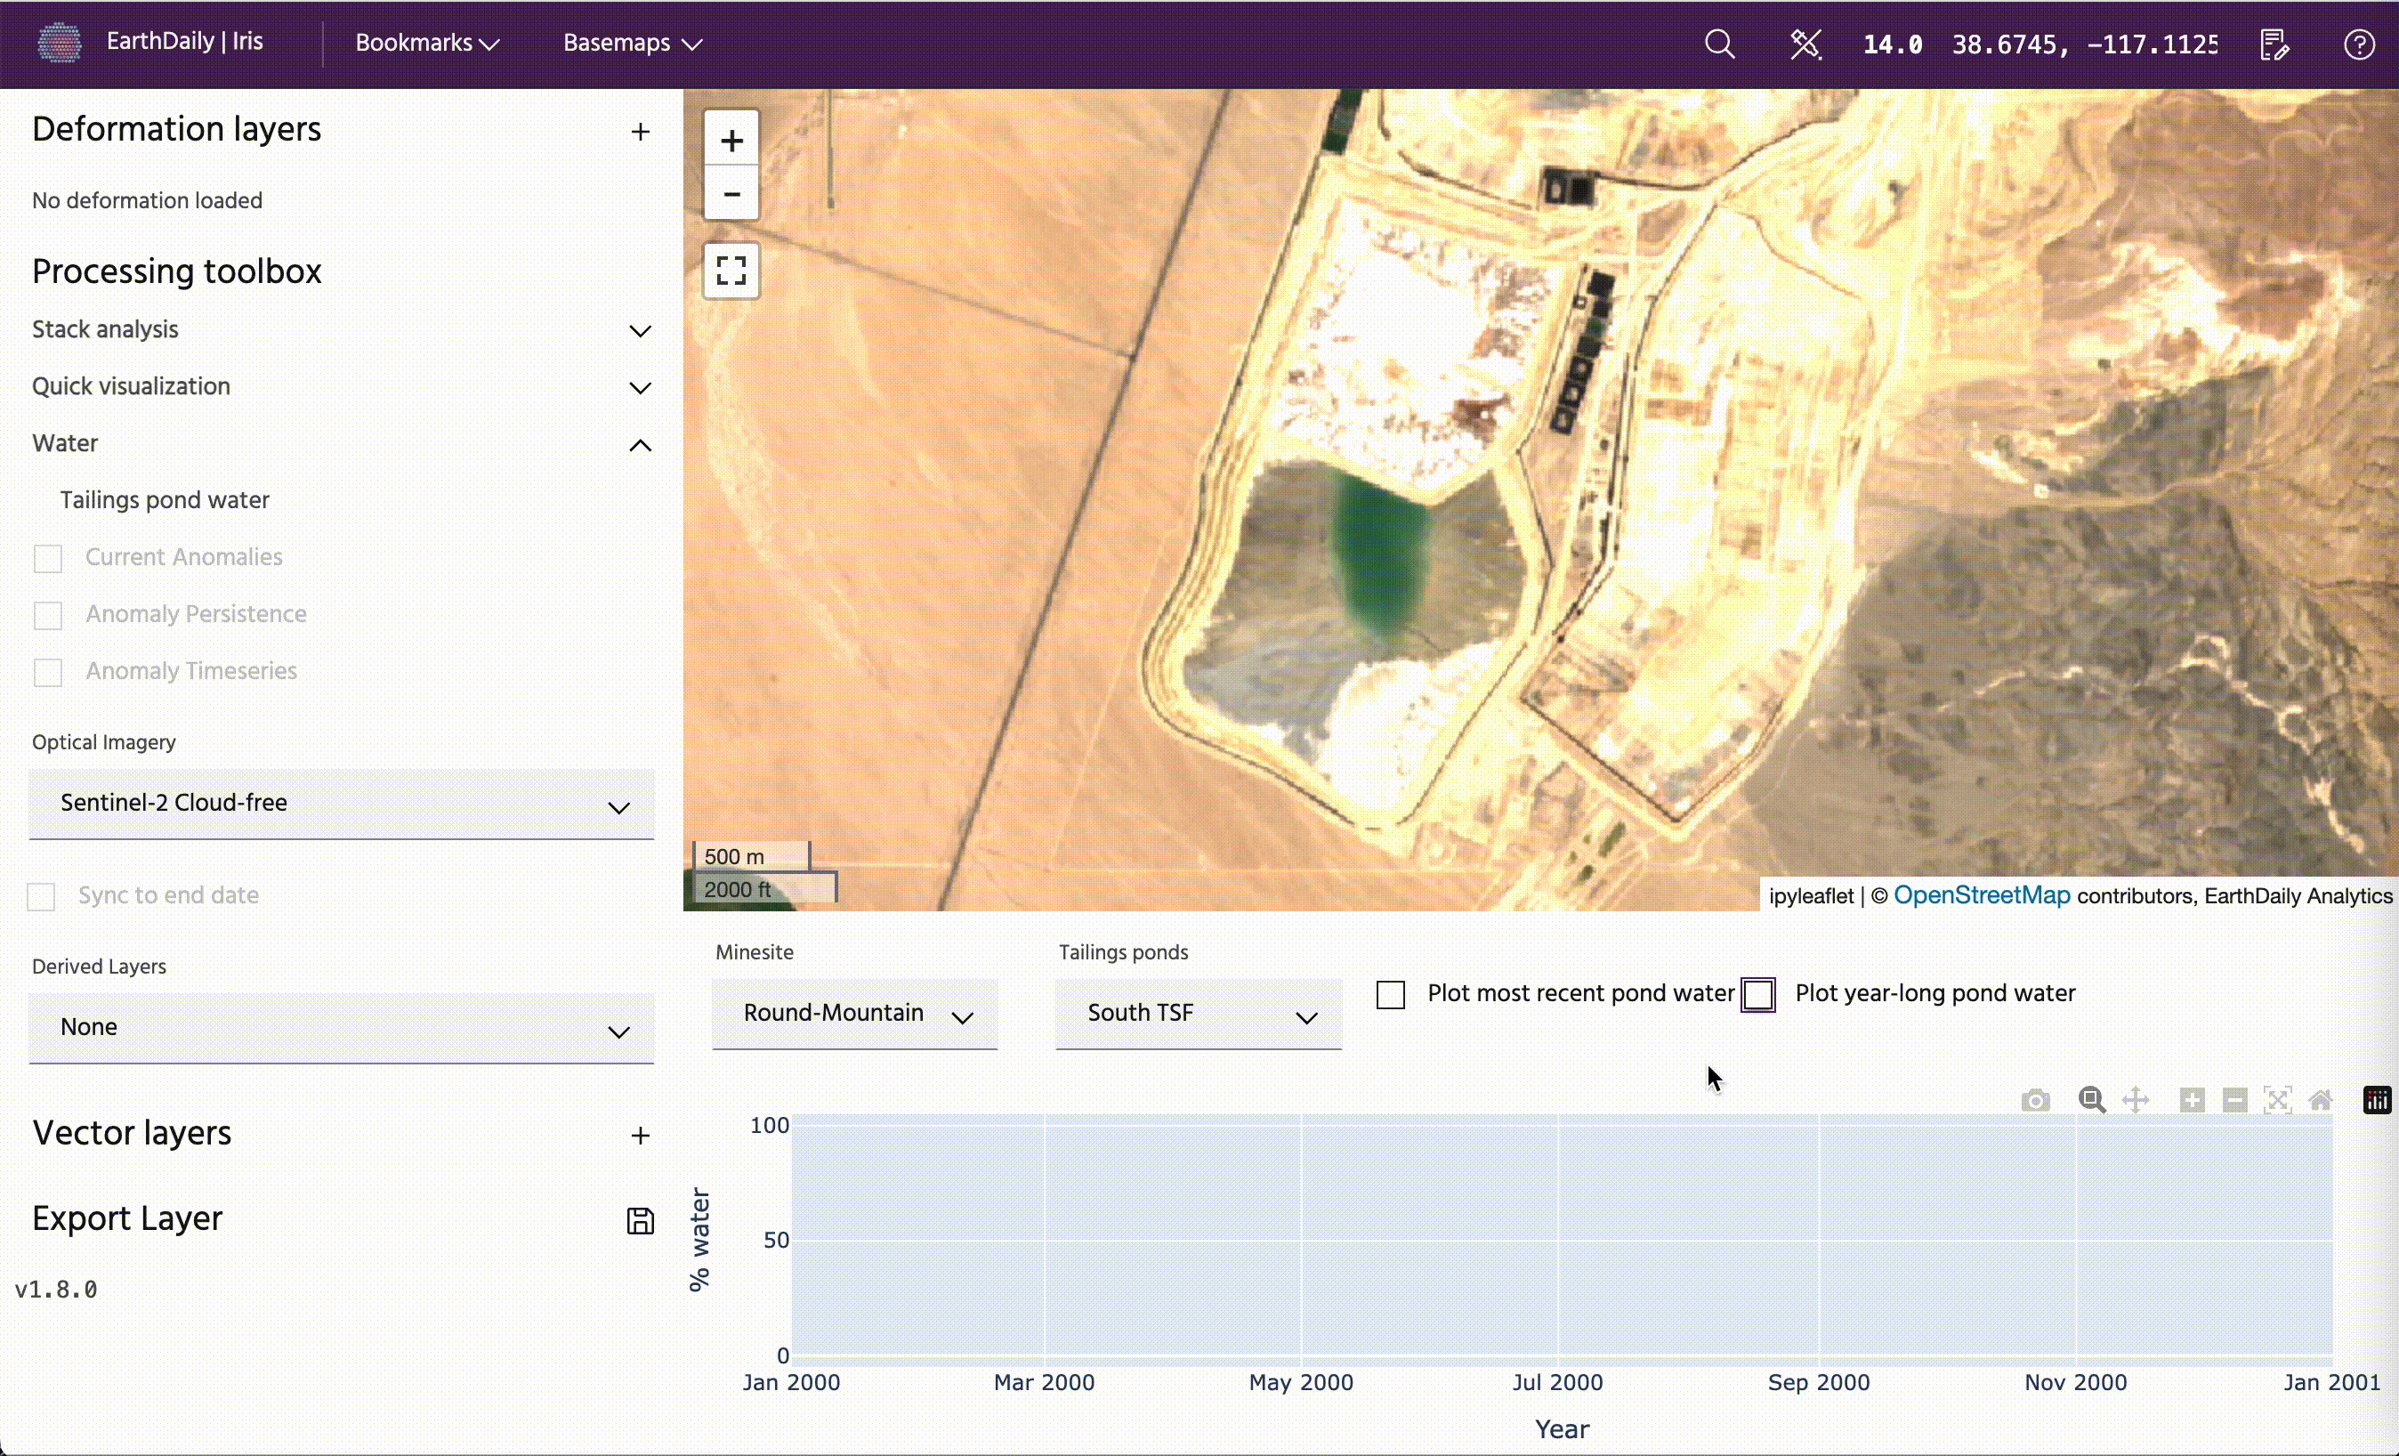Expand the Stack analysis section
The width and height of the screenshot is (2399, 1456).
[x=640, y=331]
